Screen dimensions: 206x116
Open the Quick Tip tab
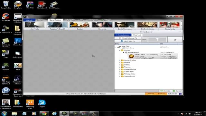coord(106,20)
